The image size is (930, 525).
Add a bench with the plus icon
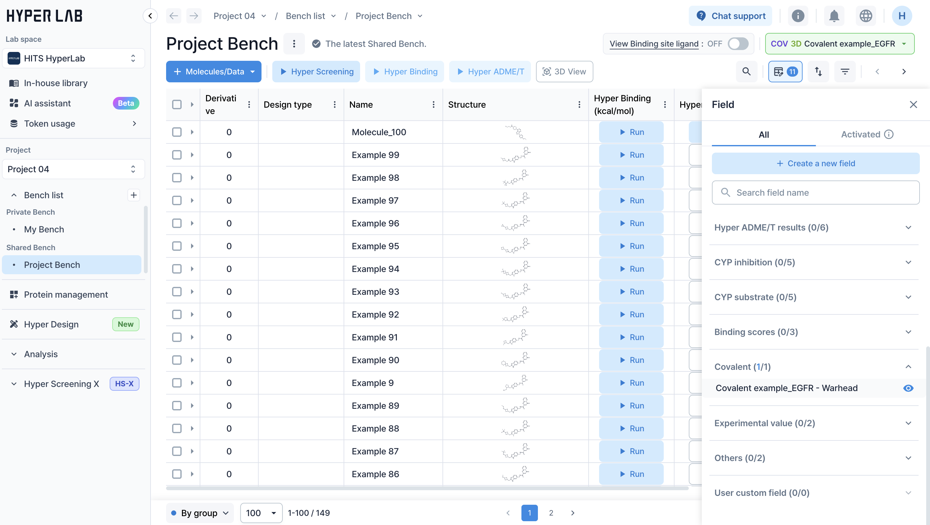point(133,195)
